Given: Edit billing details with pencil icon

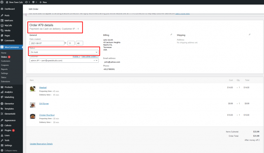Looking at the screenshot, I should (171, 35).
